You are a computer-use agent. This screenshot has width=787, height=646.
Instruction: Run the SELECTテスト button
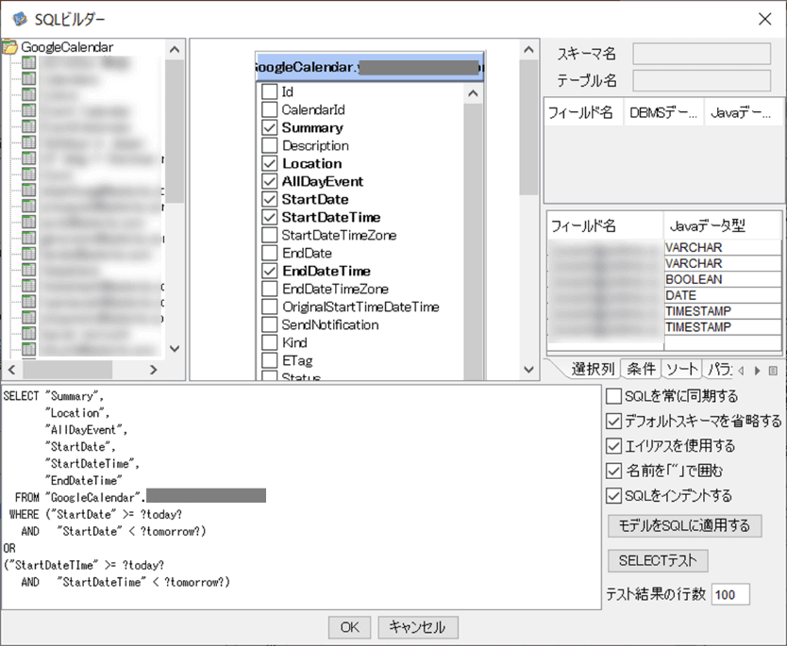coord(658,560)
